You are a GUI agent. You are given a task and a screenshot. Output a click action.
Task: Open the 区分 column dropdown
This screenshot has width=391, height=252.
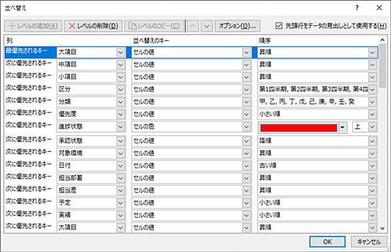tap(121, 89)
